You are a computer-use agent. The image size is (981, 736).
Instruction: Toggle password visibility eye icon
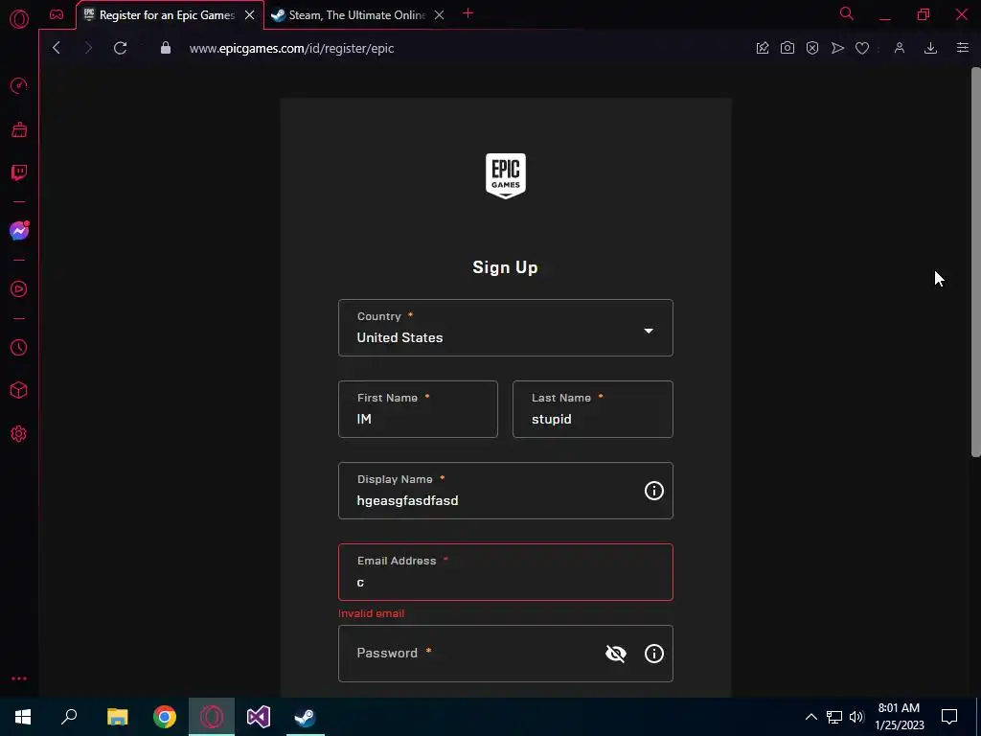point(616,654)
